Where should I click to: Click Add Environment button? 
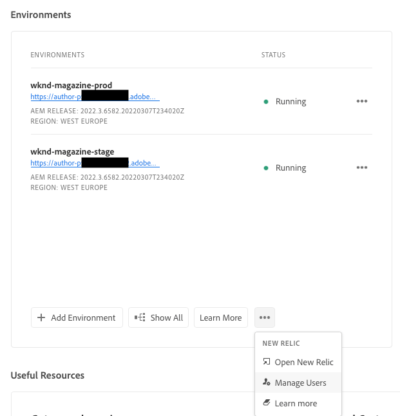click(77, 317)
